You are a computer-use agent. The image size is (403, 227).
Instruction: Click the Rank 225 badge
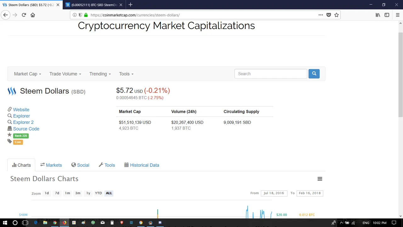tap(21, 136)
